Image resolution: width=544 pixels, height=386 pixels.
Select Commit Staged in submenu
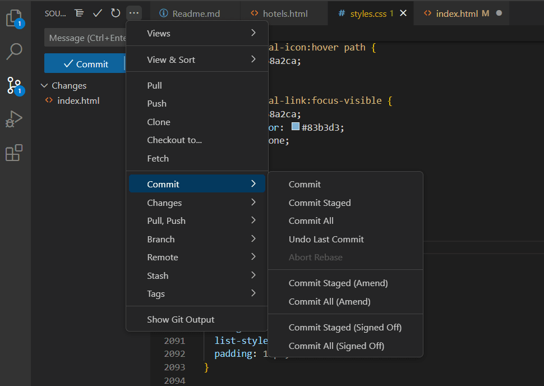pyautogui.click(x=345, y=203)
